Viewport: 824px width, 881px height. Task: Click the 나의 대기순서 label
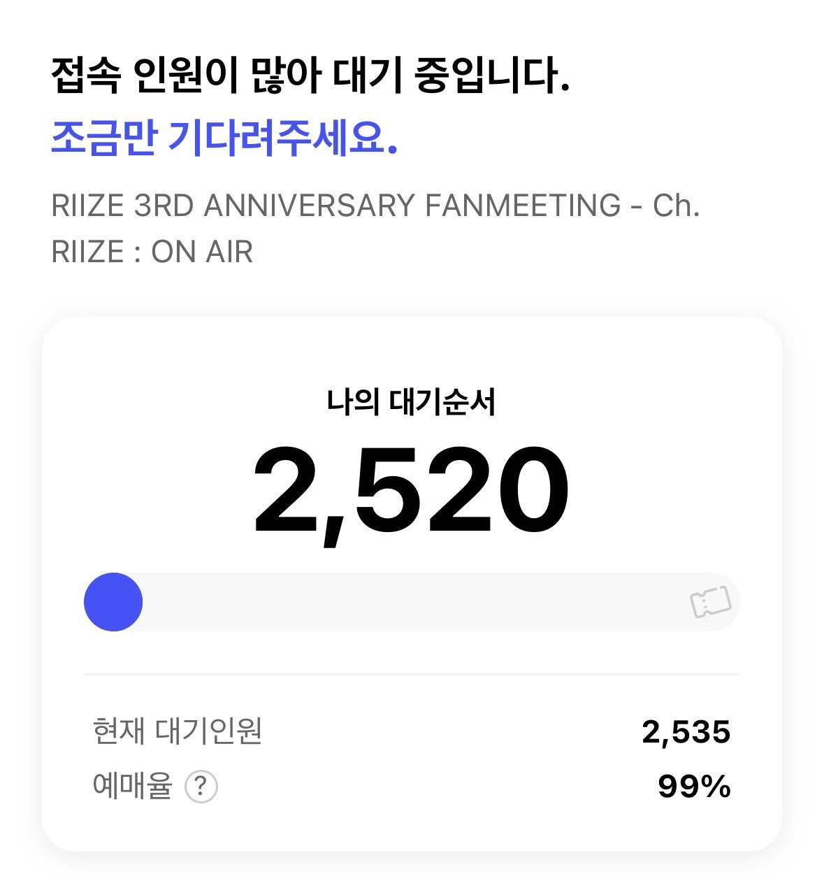click(x=412, y=402)
